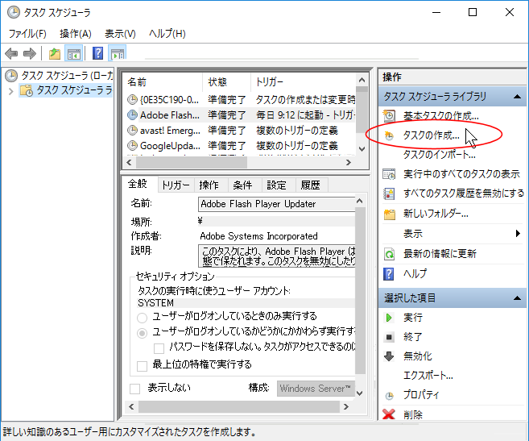This screenshot has height=441, width=529.
Task: Open the 操作(A) menu
Action: click(75, 34)
